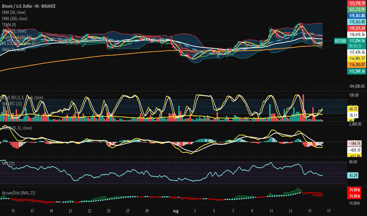Click the white 118,419.36 price tag
This screenshot has width=367, height=216.
tap(357, 35)
